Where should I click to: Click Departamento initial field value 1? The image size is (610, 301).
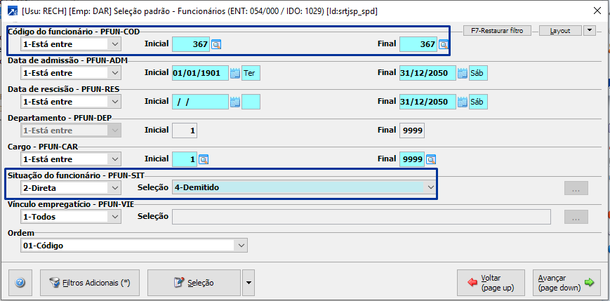click(x=185, y=131)
